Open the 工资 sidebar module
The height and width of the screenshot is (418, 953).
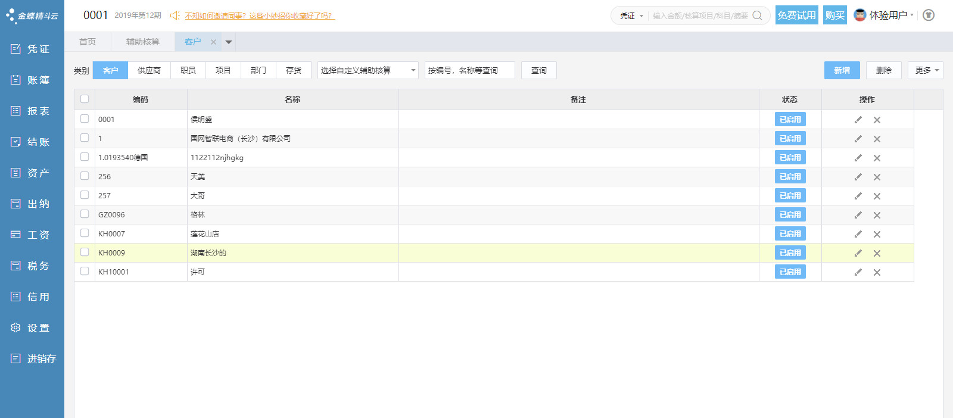click(32, 235)
